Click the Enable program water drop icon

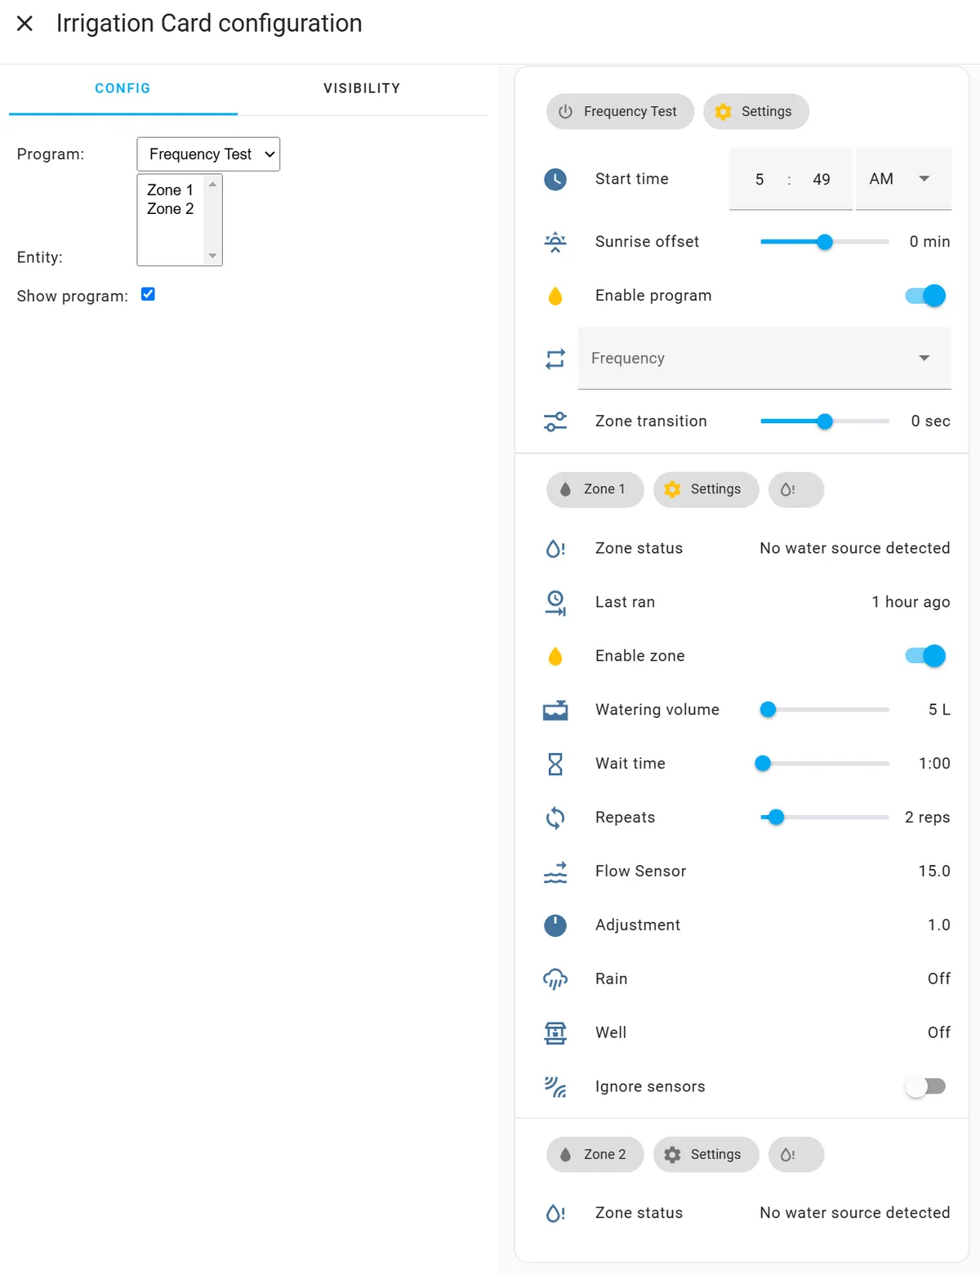pos(555,296)
